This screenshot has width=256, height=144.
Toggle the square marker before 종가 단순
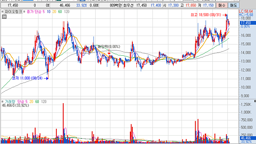tap(24, 12)
